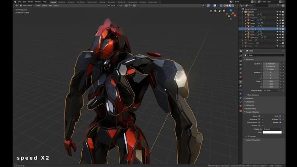Enable the In Front checkbox
The height and width of the screenshot is (167, 297).
259,126
